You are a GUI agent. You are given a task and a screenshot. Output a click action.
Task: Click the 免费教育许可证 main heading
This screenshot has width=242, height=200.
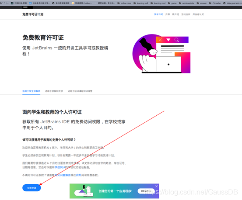point(43,38)
